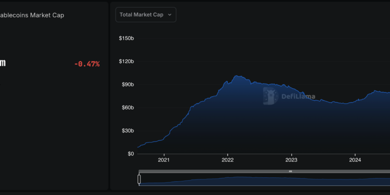
Task: Click the left handle of range slider
Action: pyautogui.click(x=139, y=179)
